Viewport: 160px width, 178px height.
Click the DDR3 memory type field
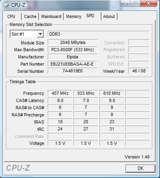point(99,34)
